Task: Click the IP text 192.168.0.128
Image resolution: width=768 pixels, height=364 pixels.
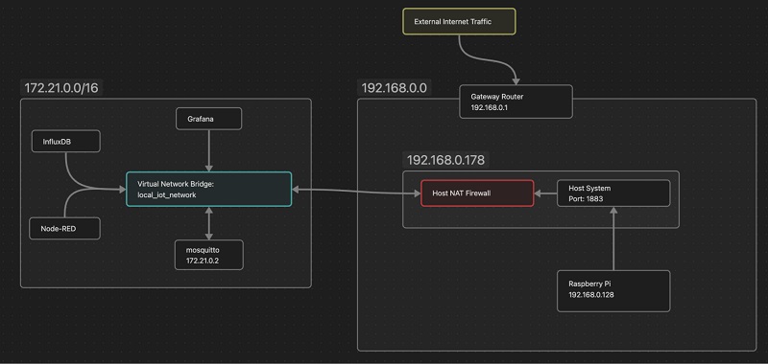Action: tap(591, 295)
